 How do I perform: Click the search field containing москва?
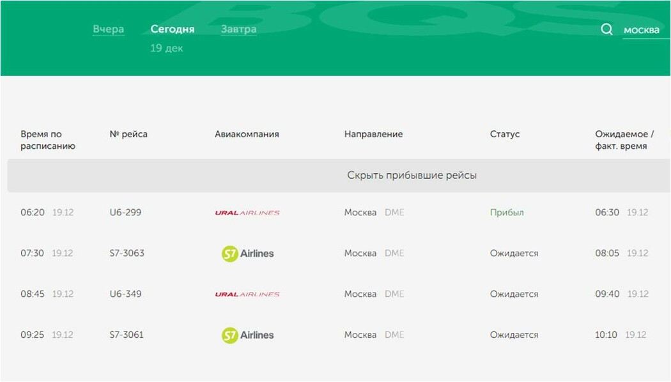[644, 30]
